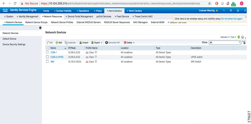Image resolution: width=251 pixels, height=124 pixels.
Task: Click Generate PAC button
Action: 113,43
